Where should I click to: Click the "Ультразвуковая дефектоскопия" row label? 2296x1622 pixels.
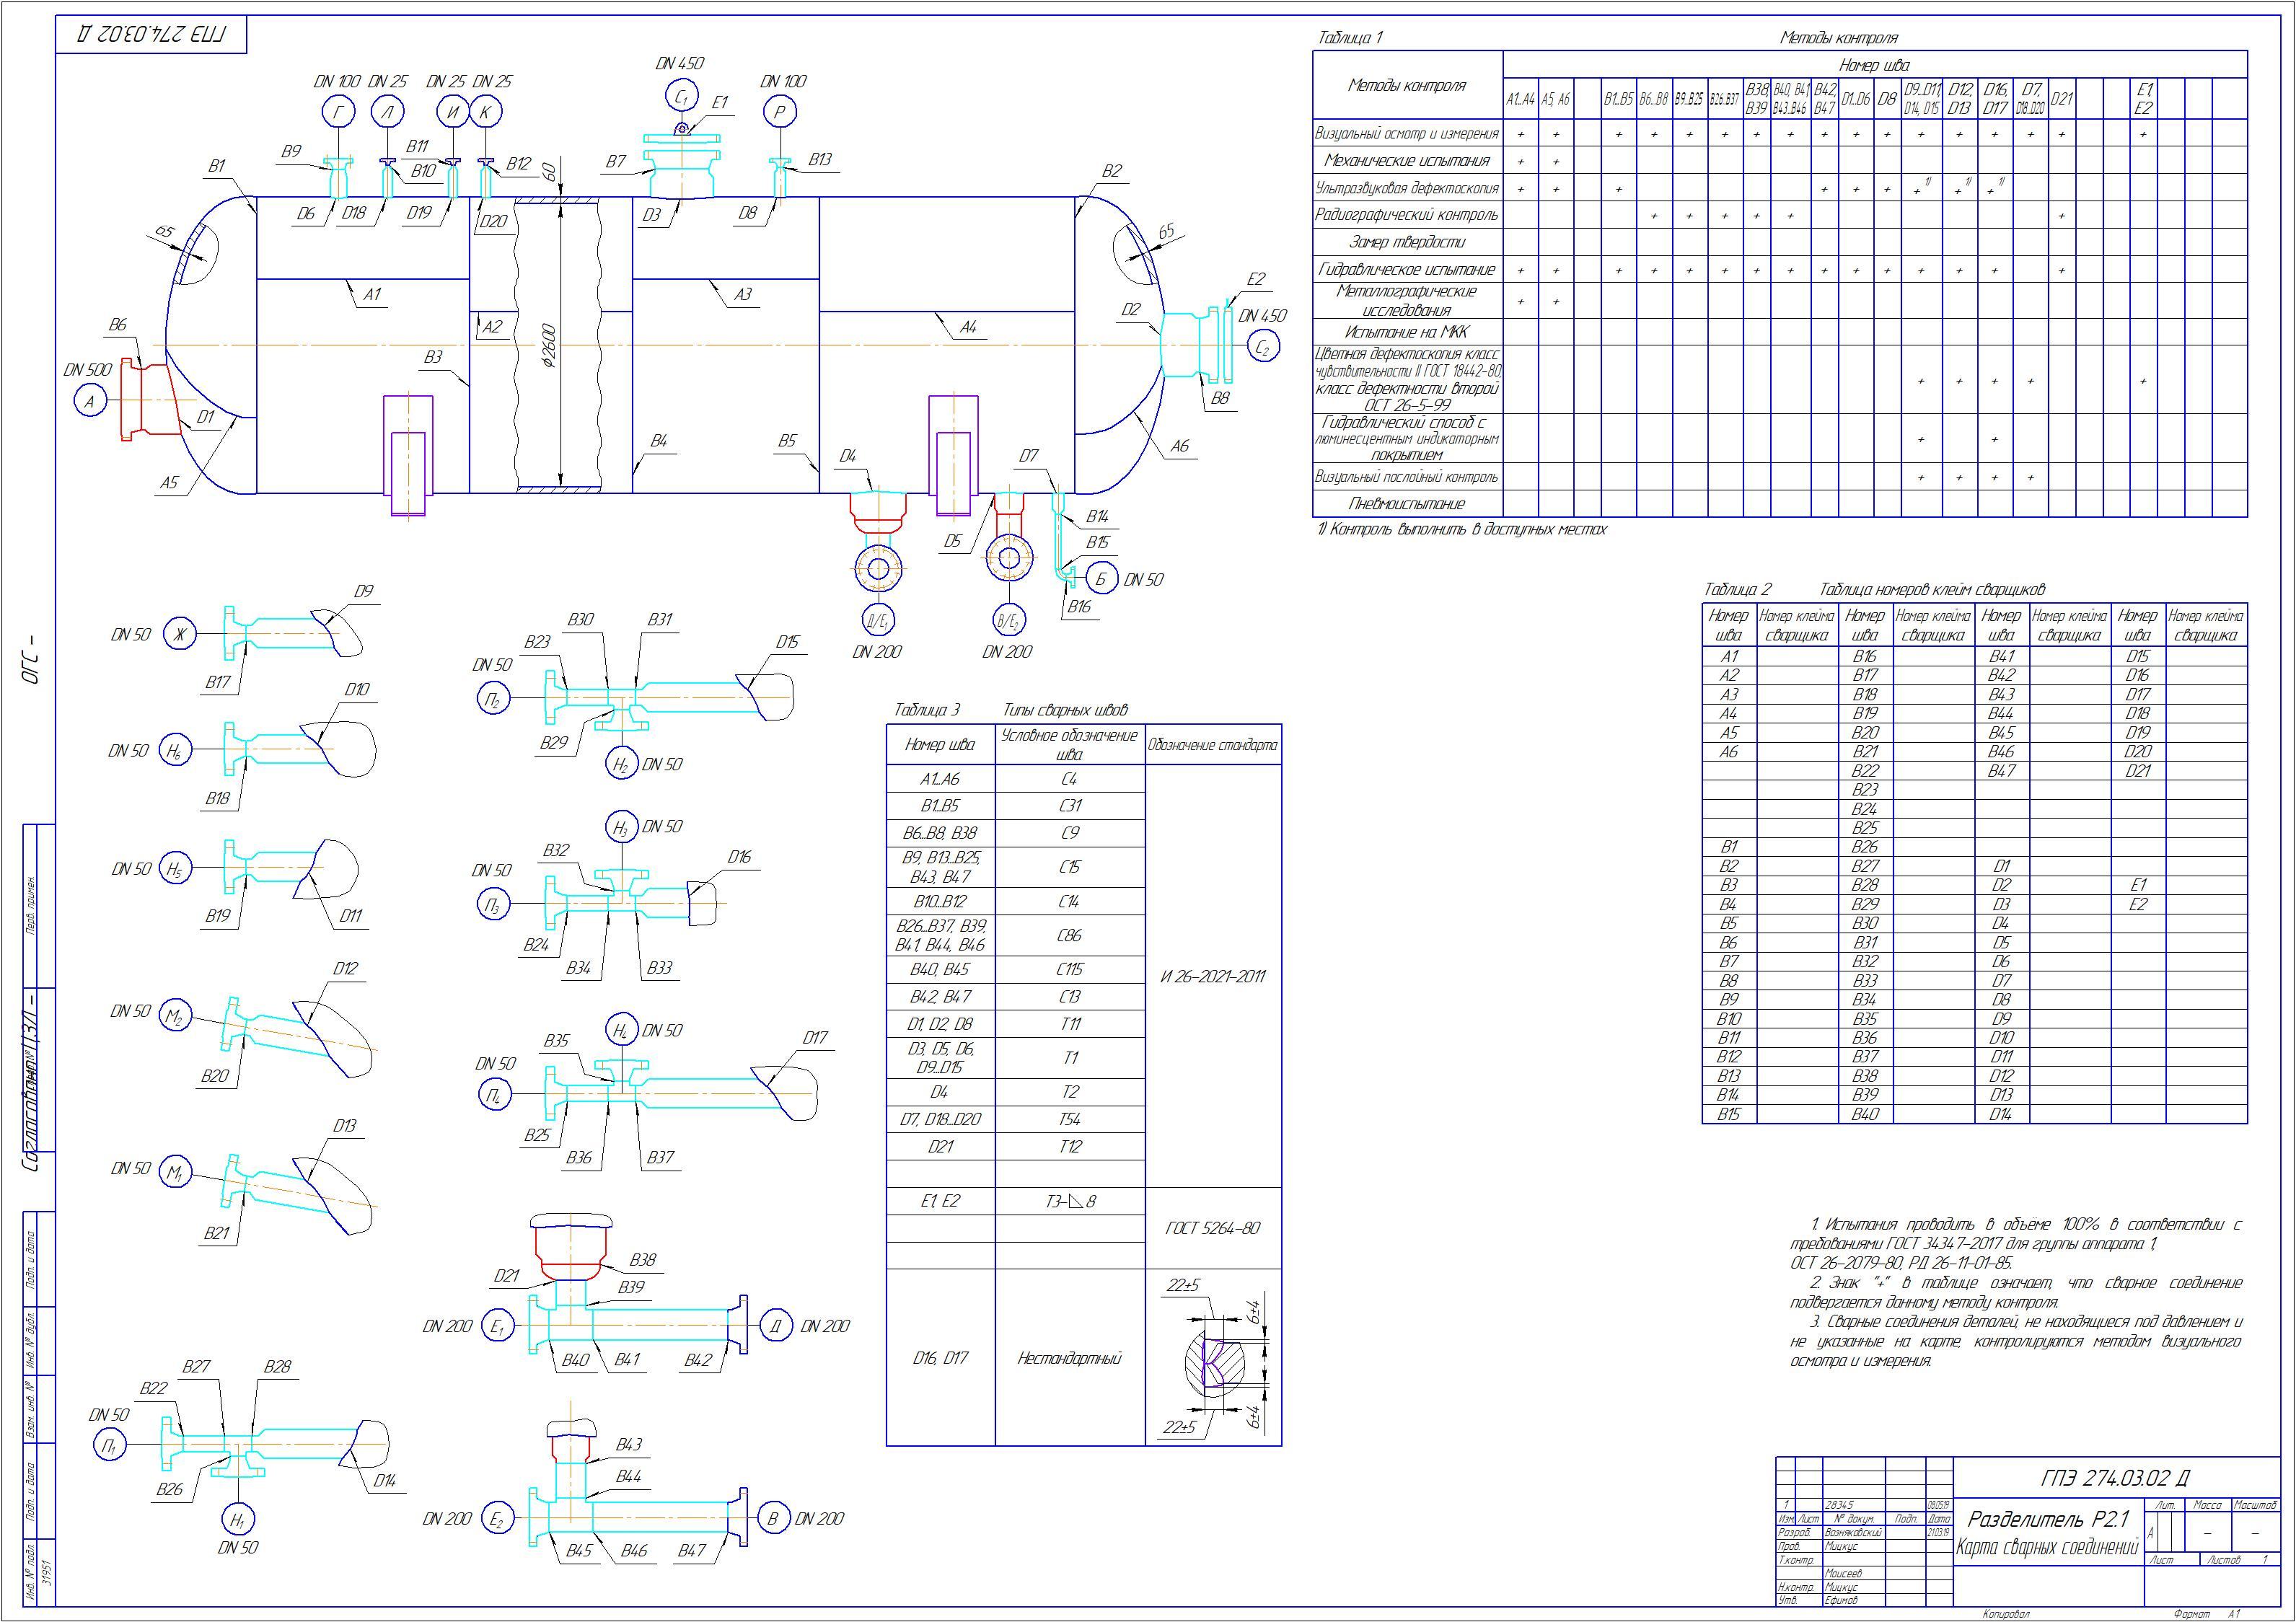click(1406, 188)
